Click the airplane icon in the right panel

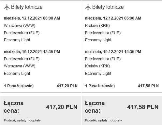88,7
